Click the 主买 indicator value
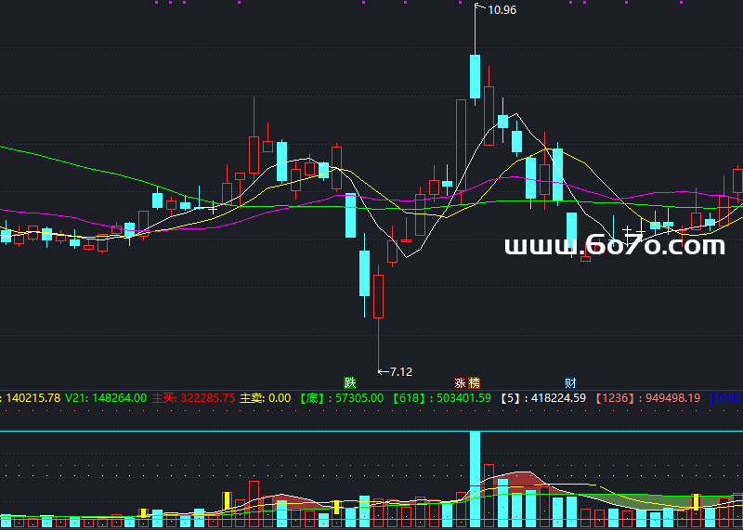 click(193, 398)
